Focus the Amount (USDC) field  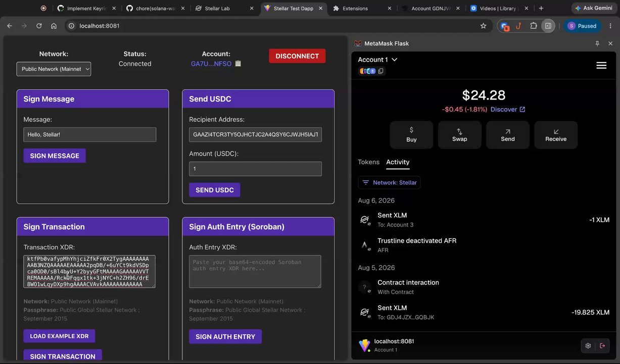pos(255,169)
